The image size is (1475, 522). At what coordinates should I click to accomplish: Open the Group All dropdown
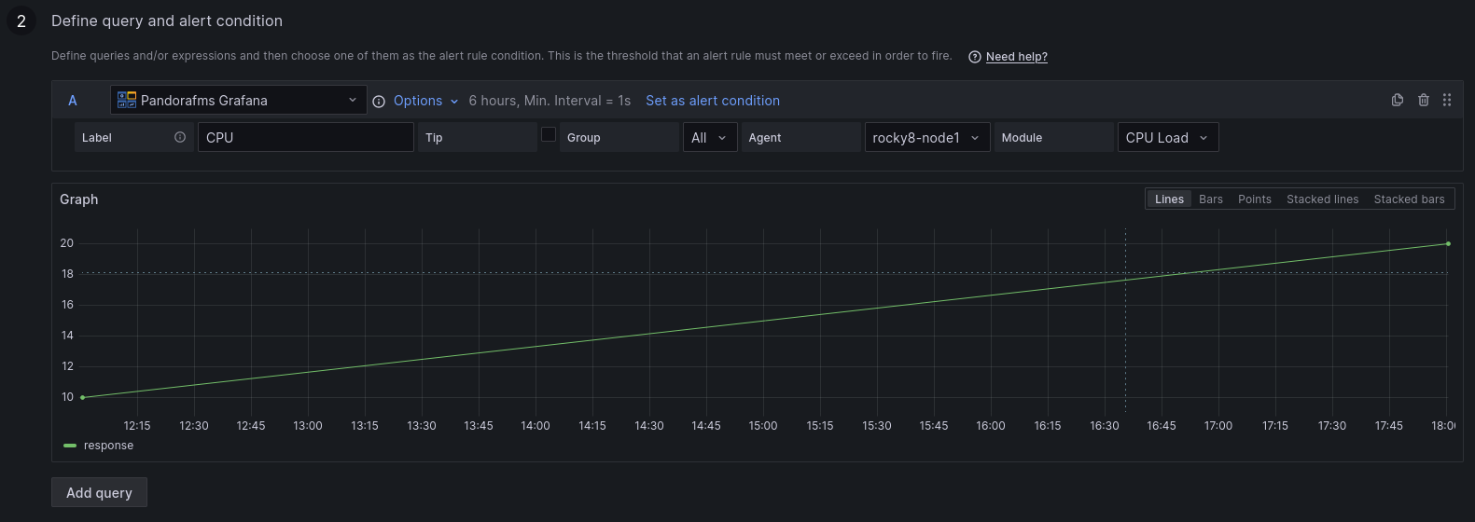[x=710, y=137]
